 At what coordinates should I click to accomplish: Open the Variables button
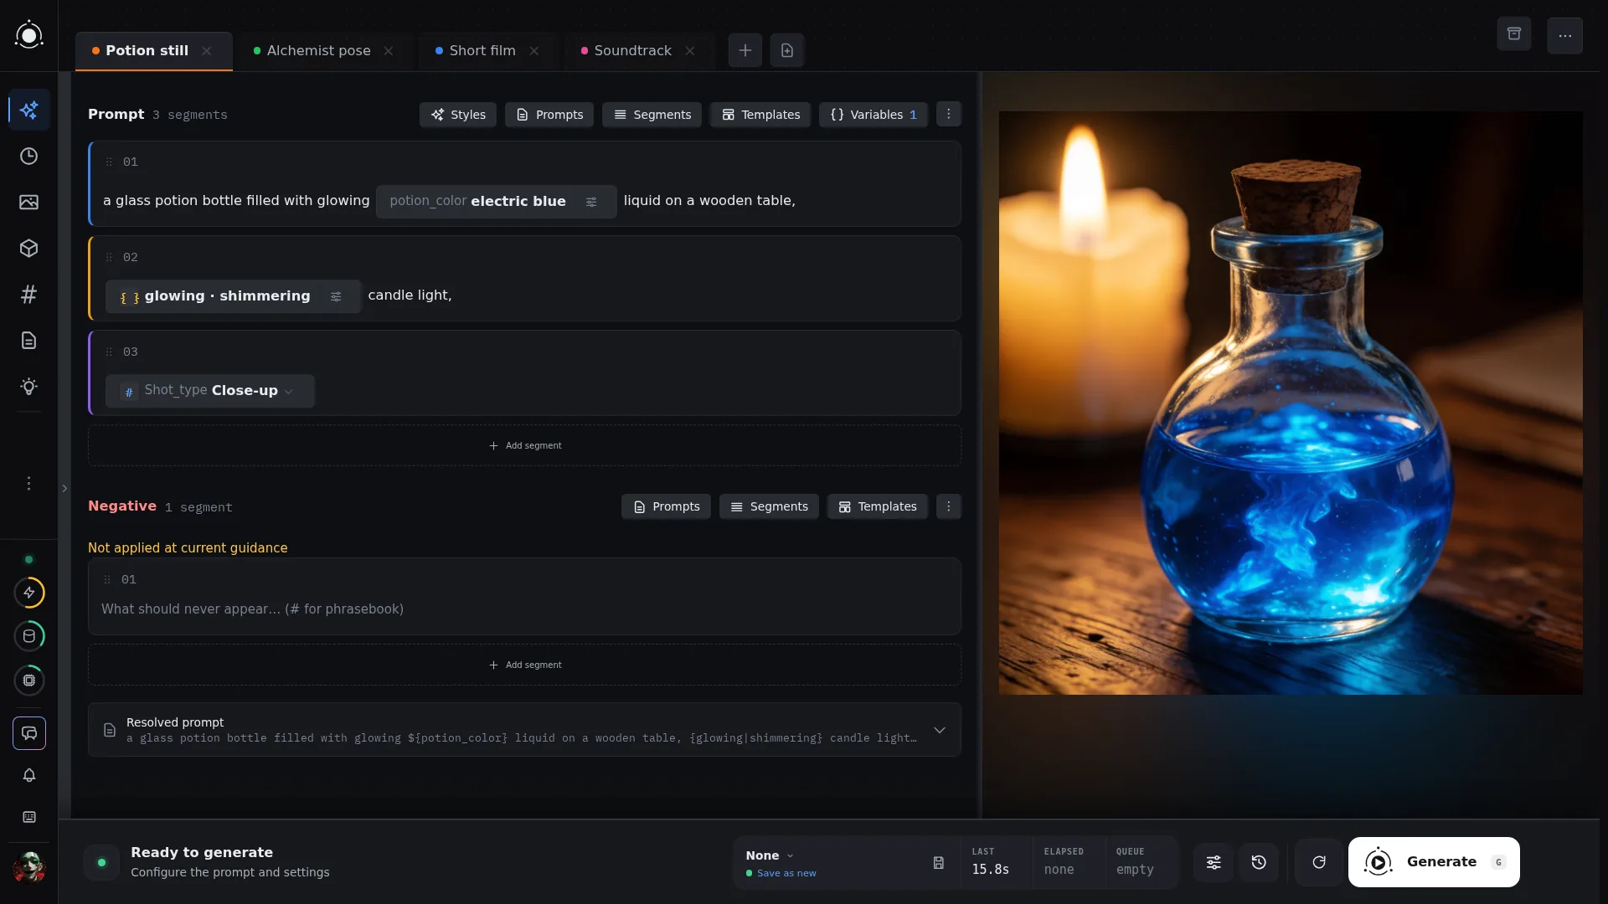(x=874, y=115)
